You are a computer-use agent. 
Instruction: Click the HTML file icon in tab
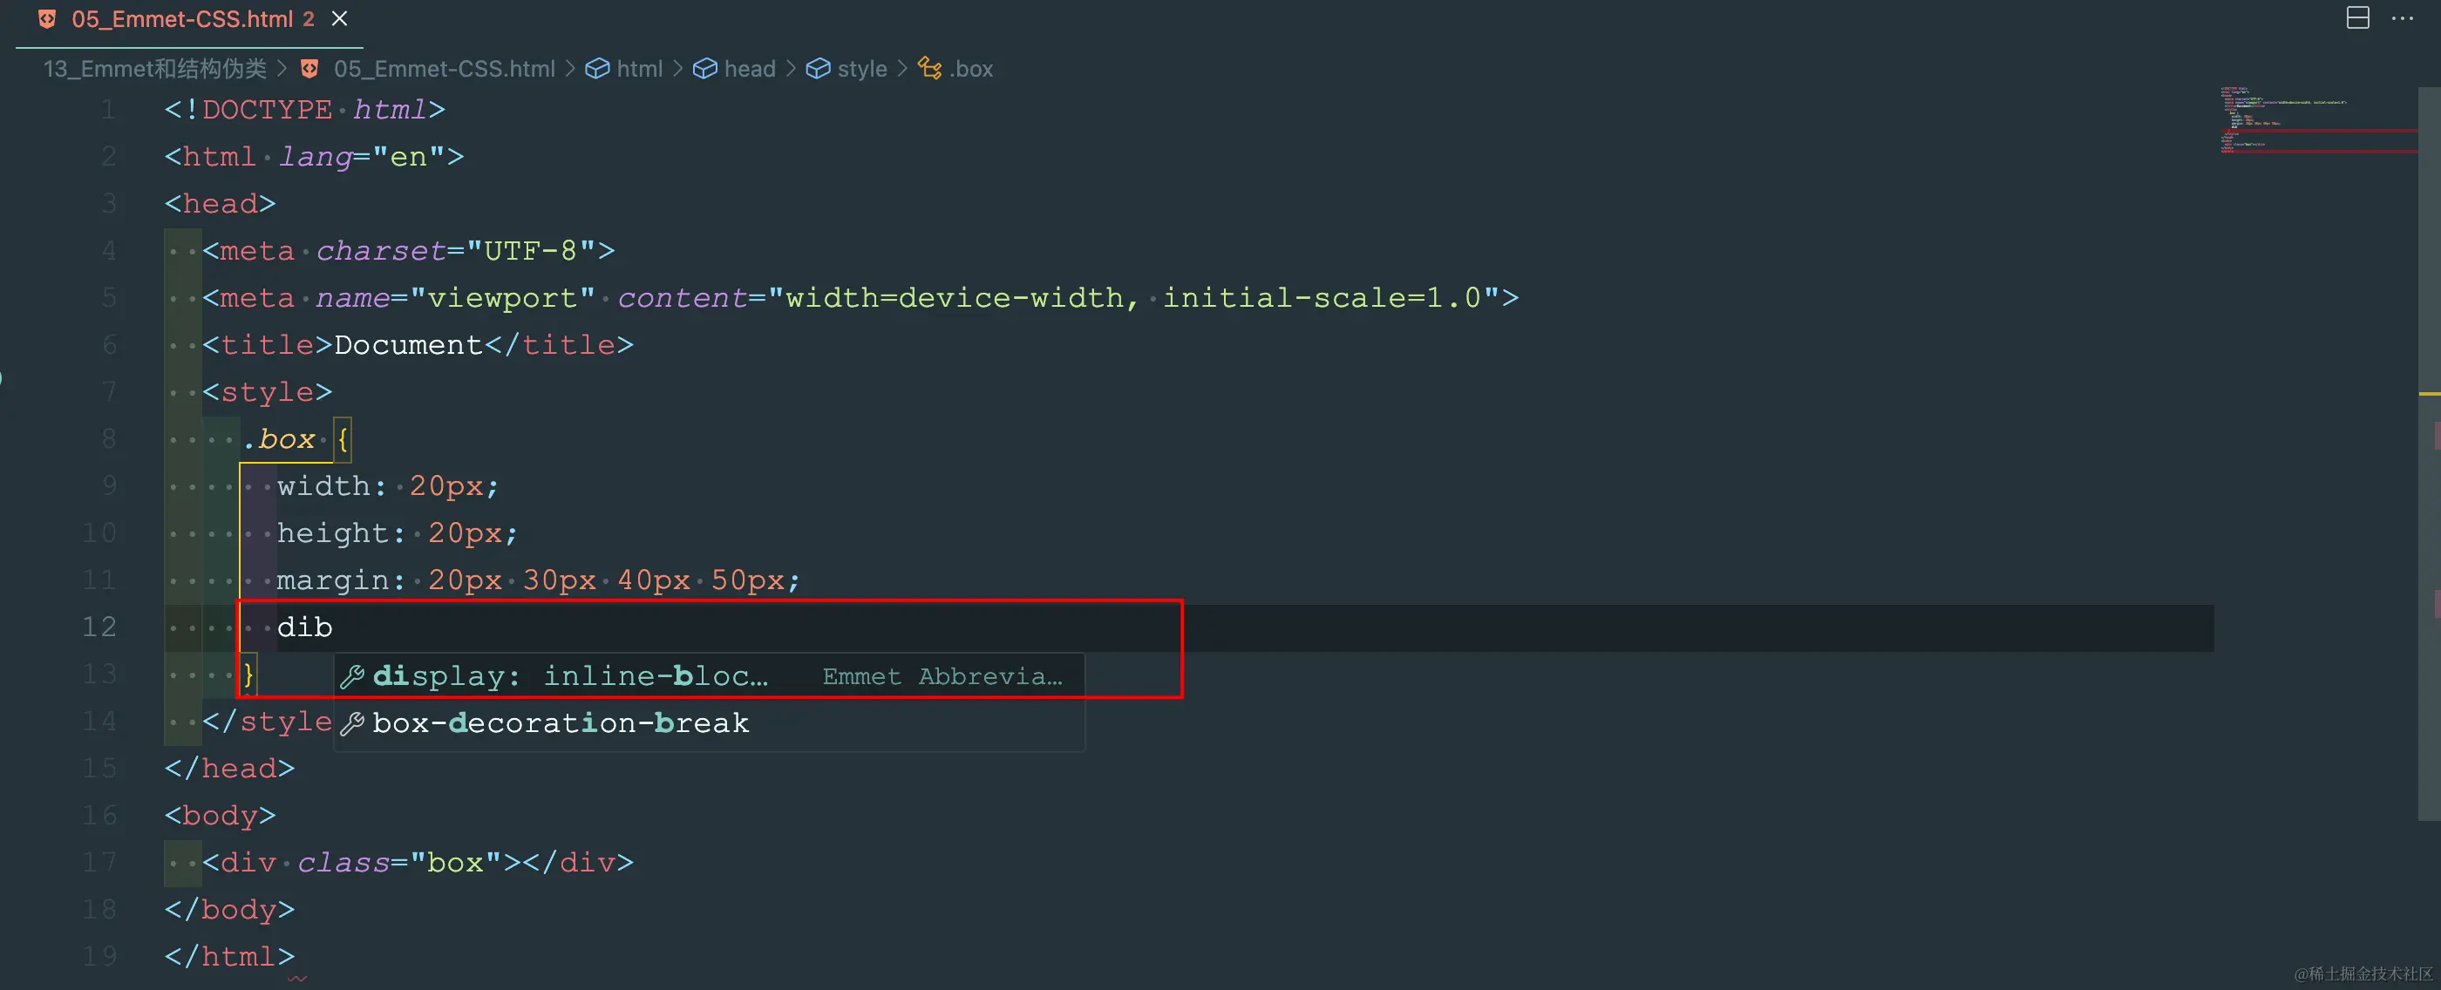[47, 19]
